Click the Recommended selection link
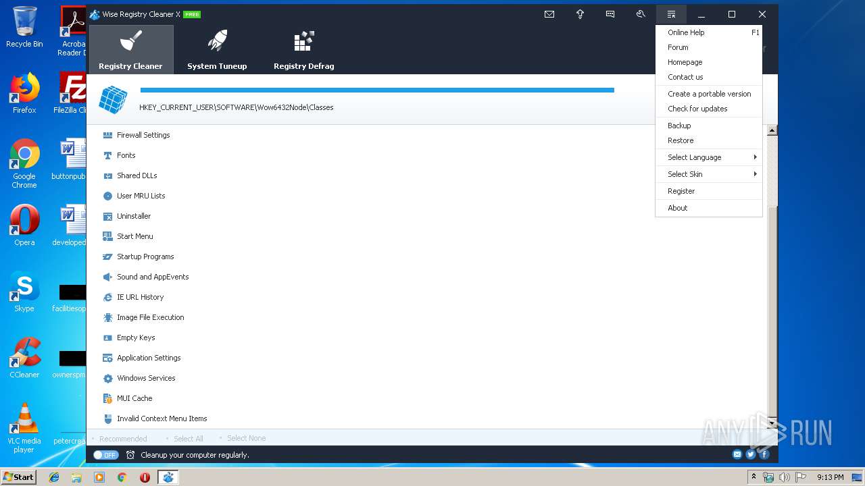 tap(123, 439)
